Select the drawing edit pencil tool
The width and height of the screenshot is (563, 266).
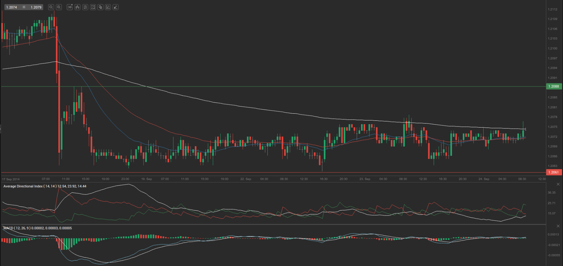click(x=108, y=7)
